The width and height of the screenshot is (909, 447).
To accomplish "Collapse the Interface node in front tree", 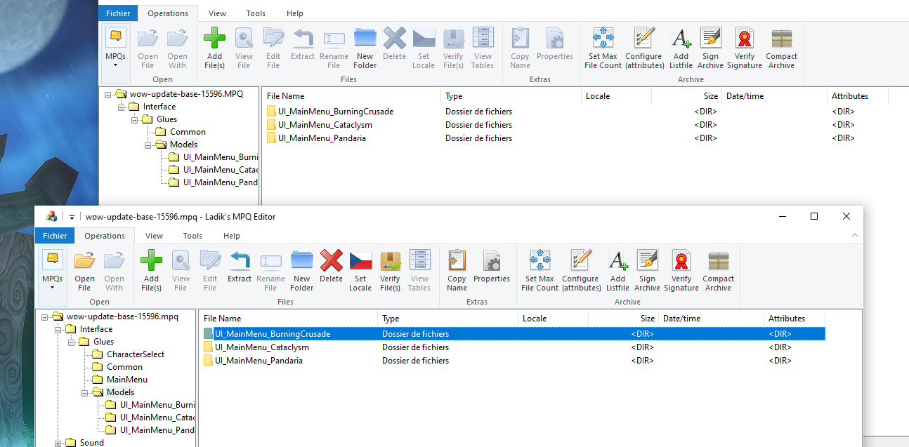I will (58, 329).
